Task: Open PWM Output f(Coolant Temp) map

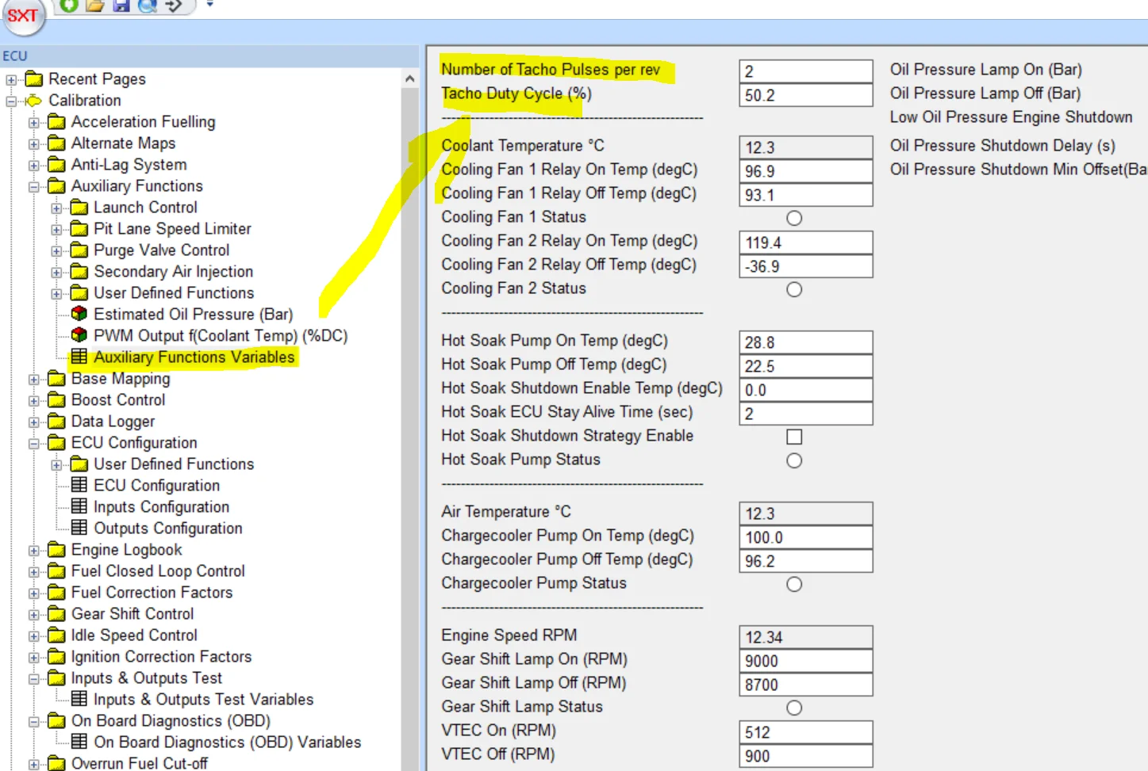Action: [220, 336]
